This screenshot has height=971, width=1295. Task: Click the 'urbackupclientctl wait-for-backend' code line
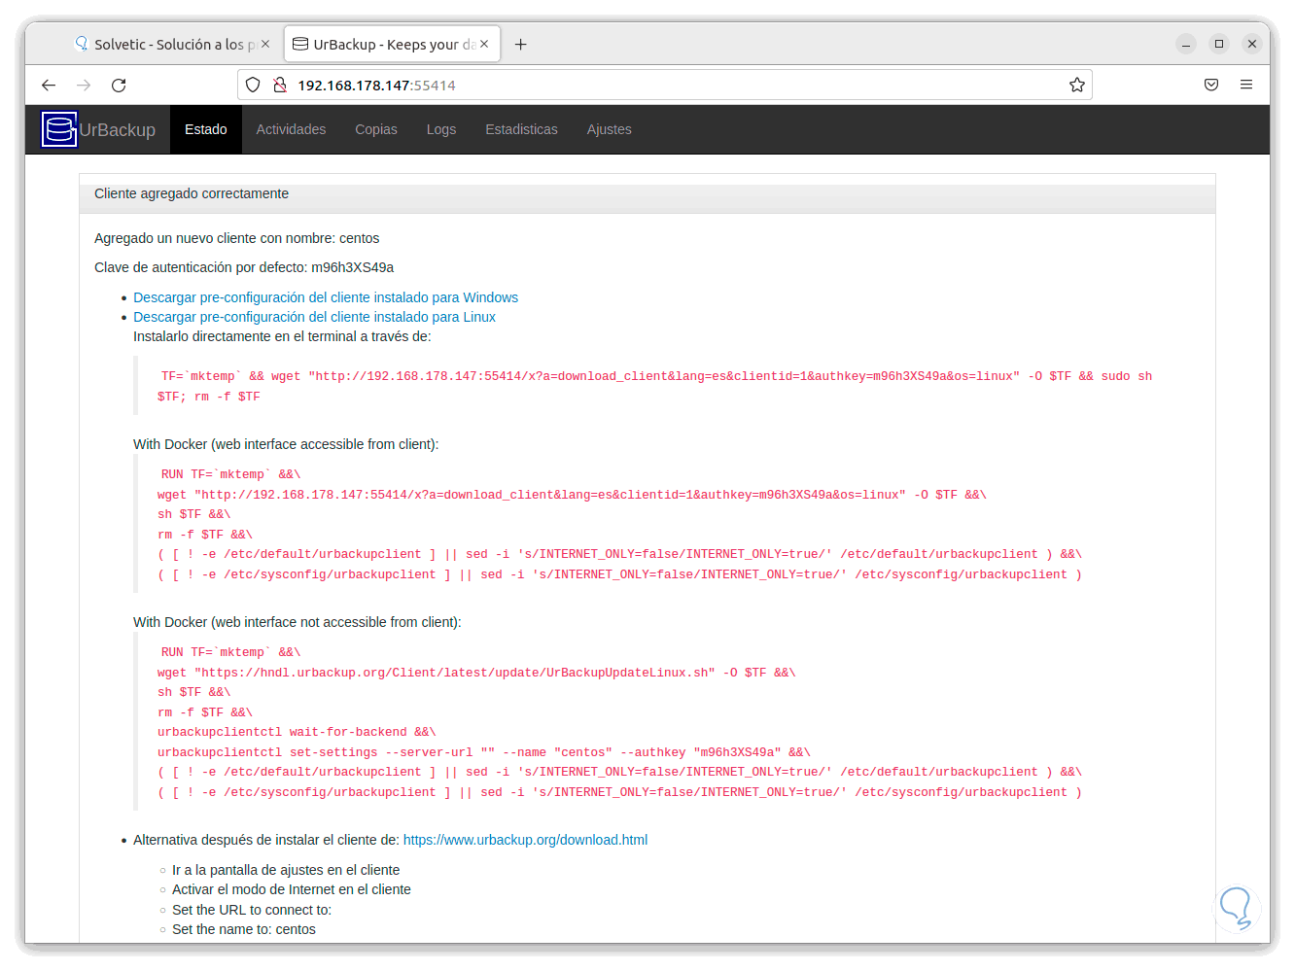[x=297, y=732]
